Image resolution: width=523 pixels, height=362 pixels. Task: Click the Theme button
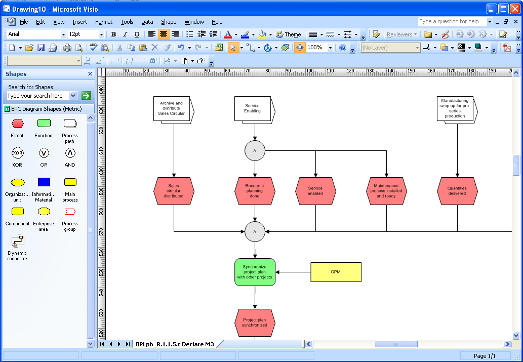pyautogui.click(x=289, y=34)
